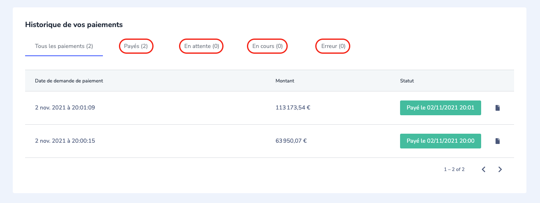Select the Tous les paiements (2) tab
This screenshot has height=203, width=540.
[64, 46]
